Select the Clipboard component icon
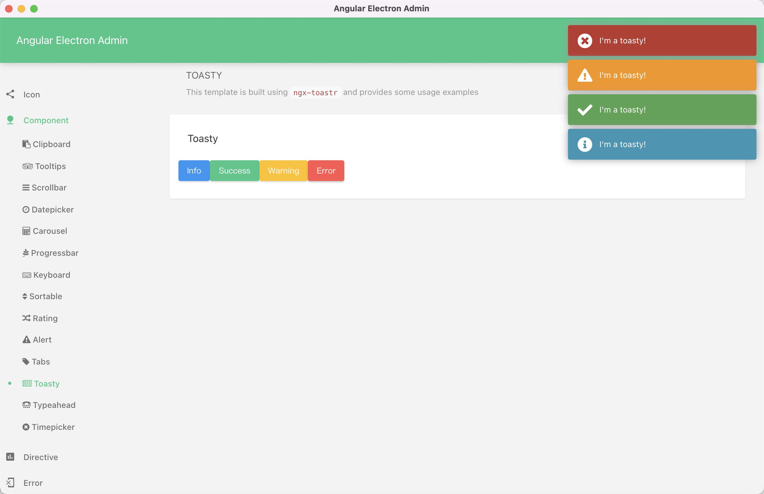This screenshot has width=764, height=494. coord(26,144)
